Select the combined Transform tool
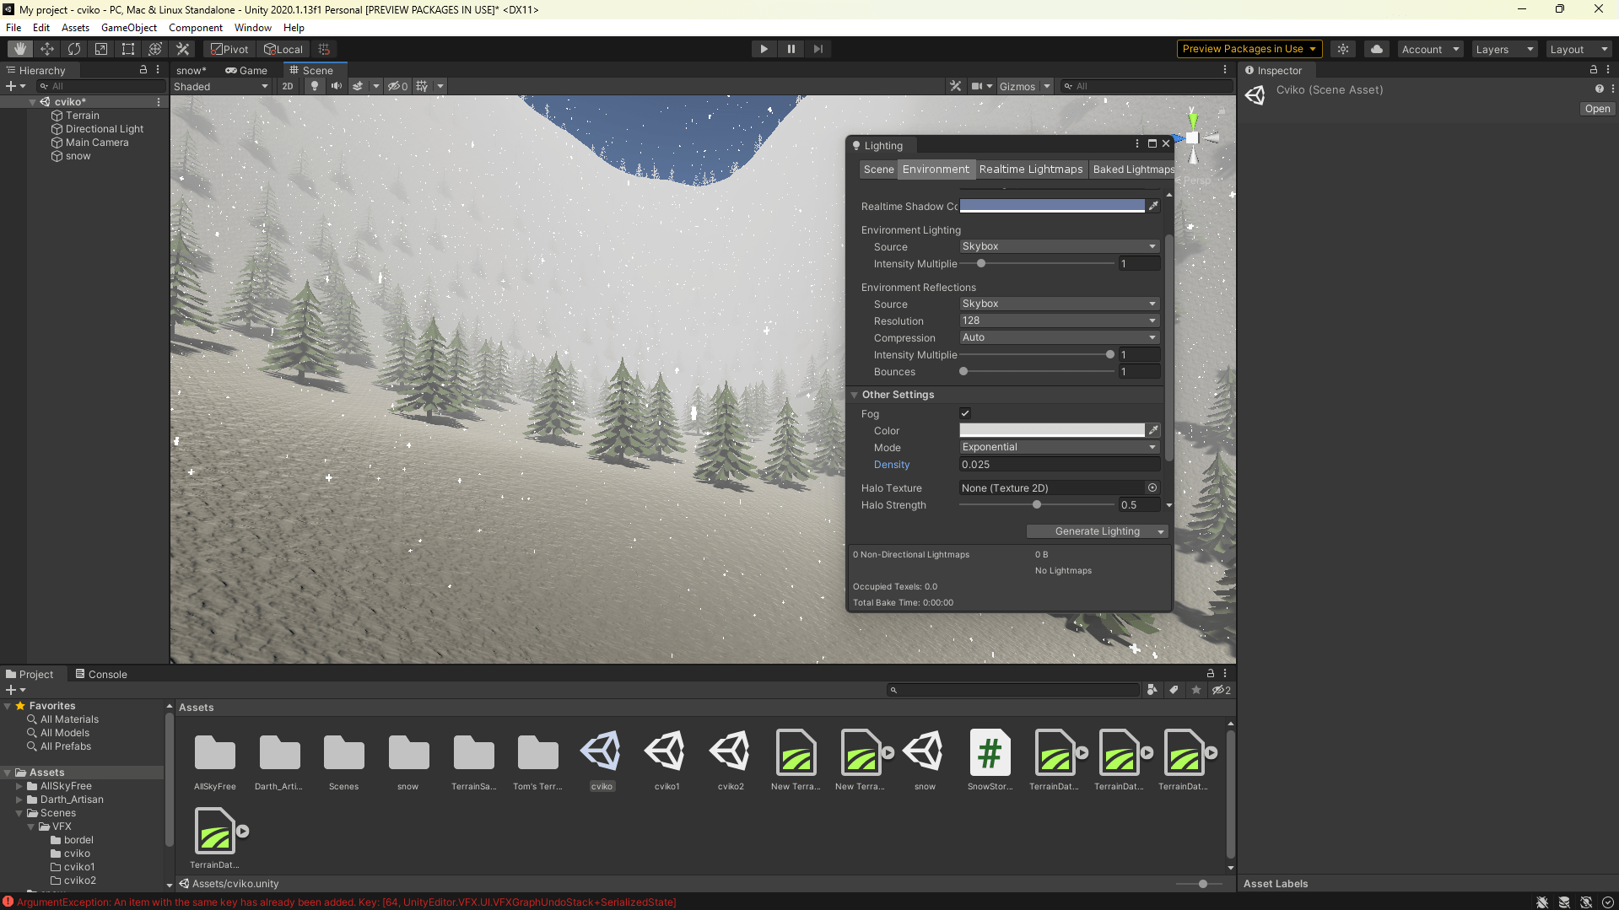Screen dimensions: 1619x910 pos(155,49)
